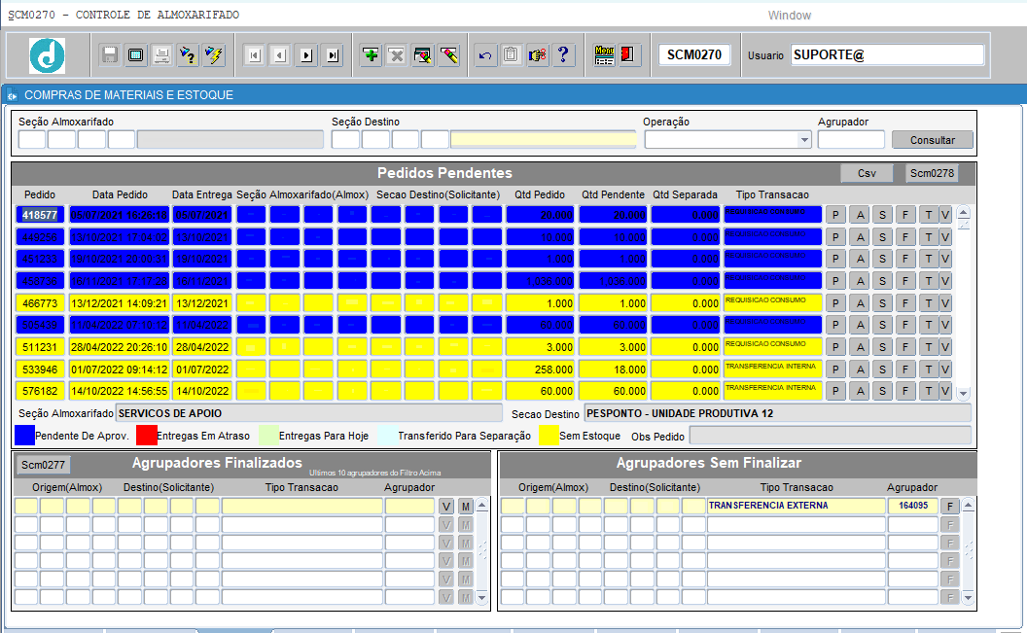Click the F button for agrupador 164095
This screenshot has width=1027, height=633.
pyautogui.click(x=950, y=506)
